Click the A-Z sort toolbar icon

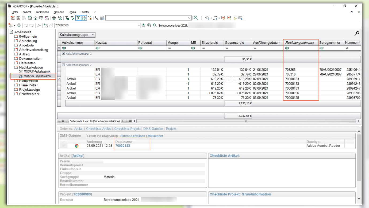click(84, 18)
